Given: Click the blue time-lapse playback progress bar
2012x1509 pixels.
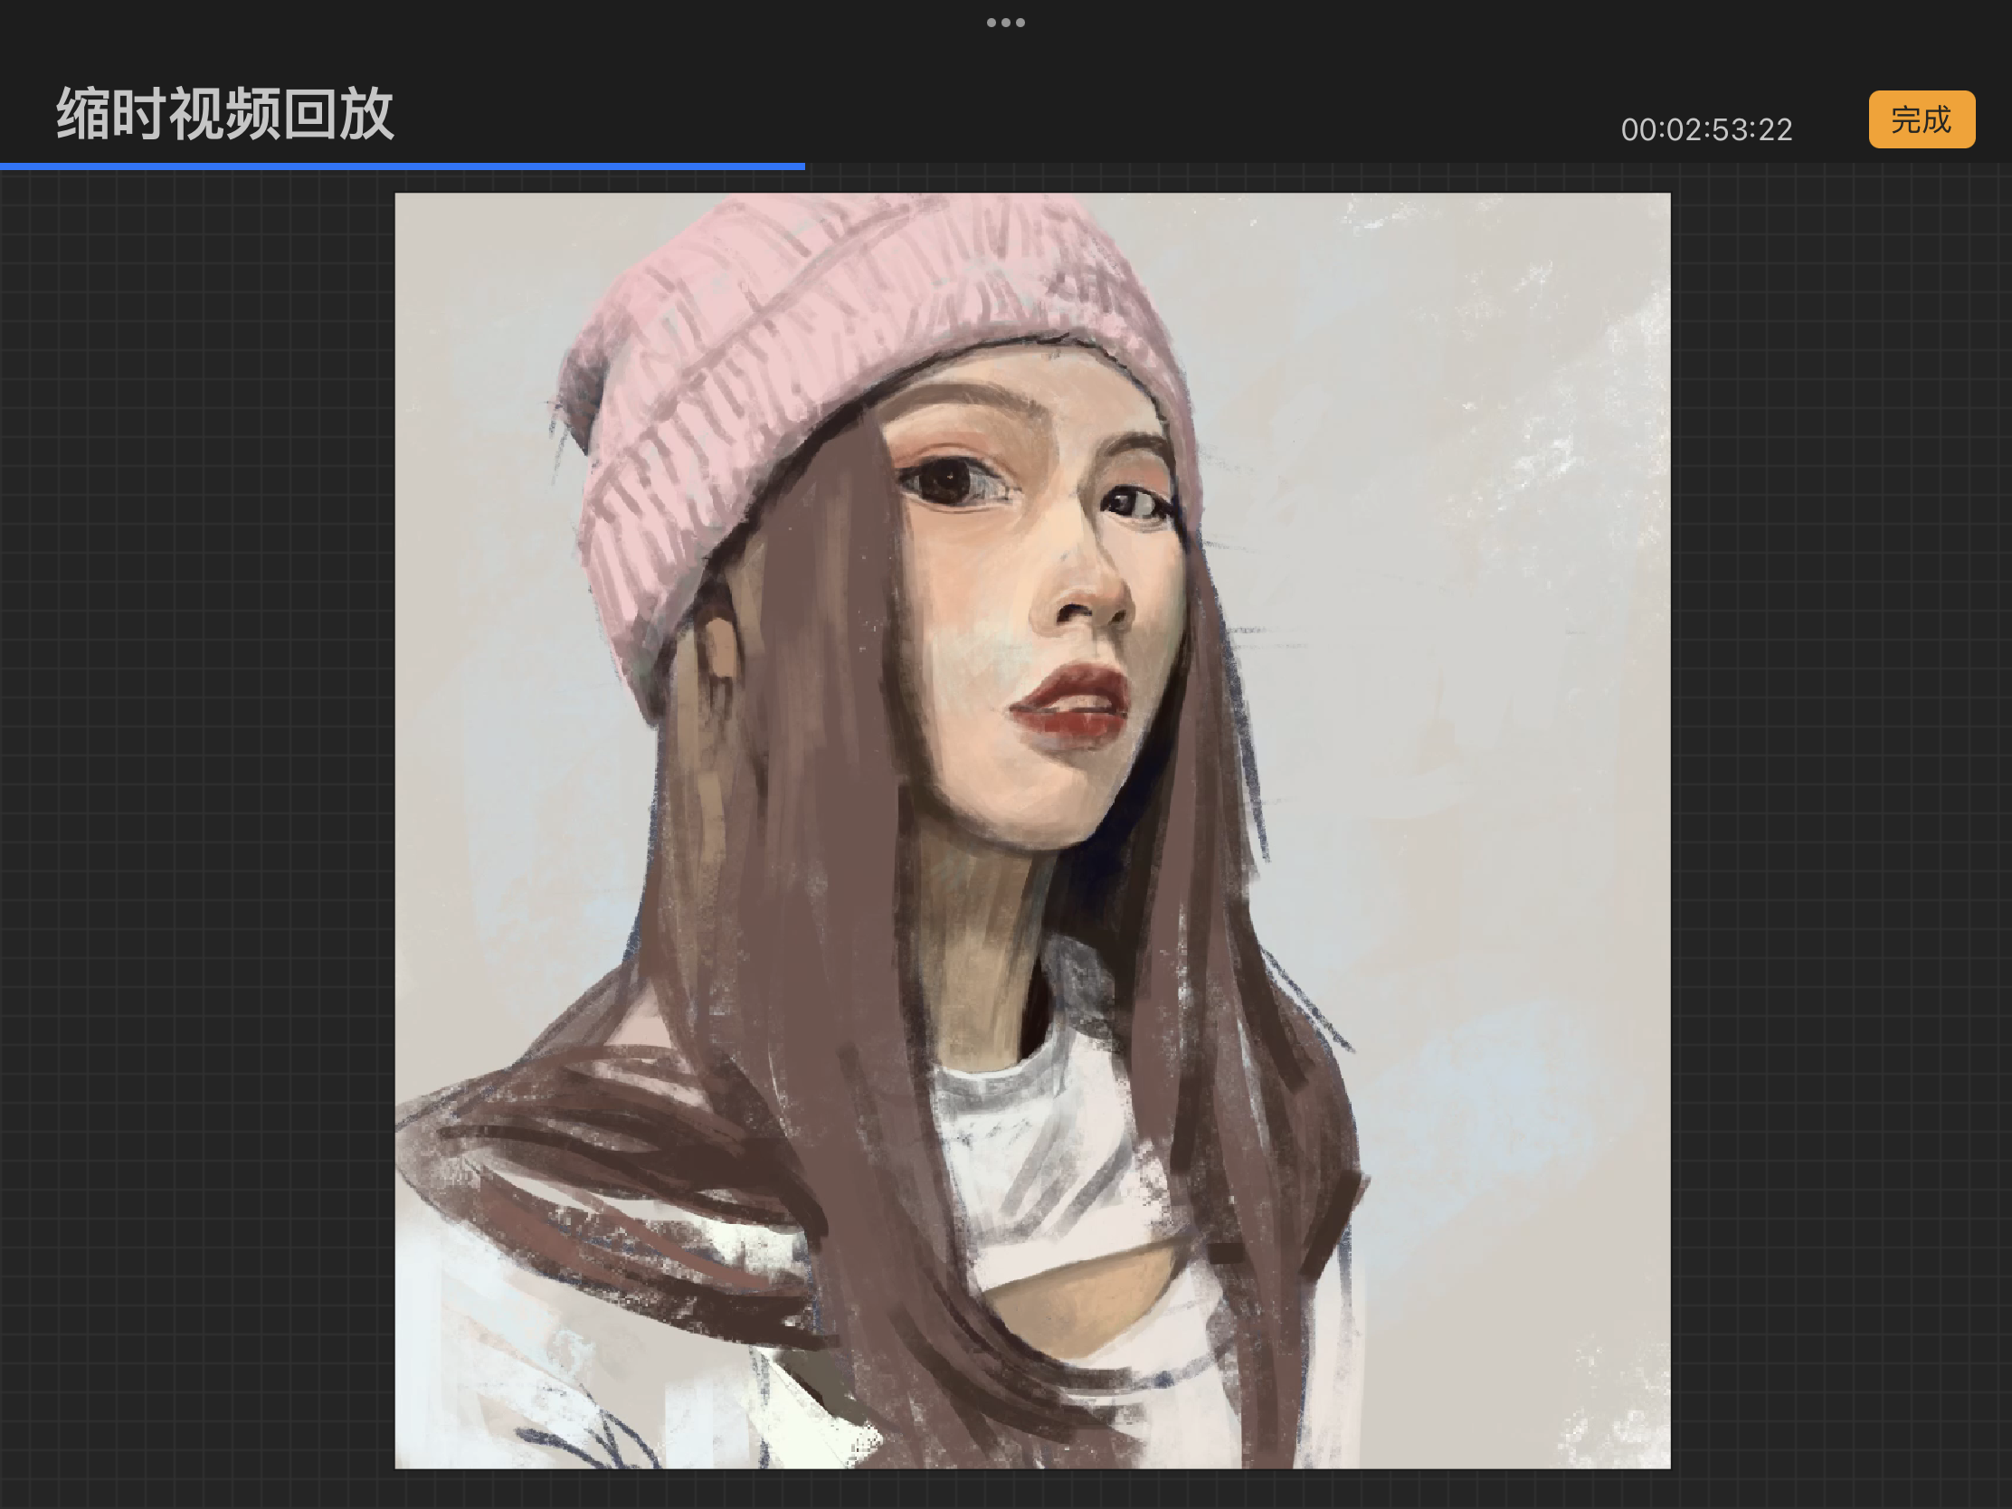Looking at the screenshot, I should [x=402, y=166].
